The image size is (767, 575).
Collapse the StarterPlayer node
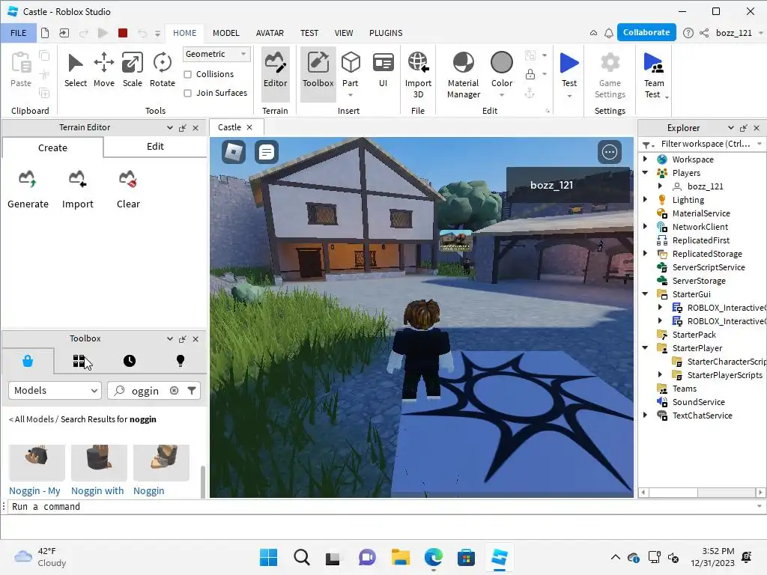[645, 347]
